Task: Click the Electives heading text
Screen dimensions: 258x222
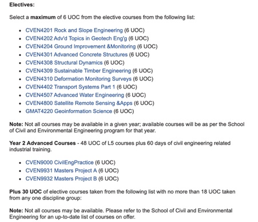Action: click(22, 5)
